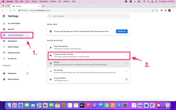Click the Check now button

[122, 31]
